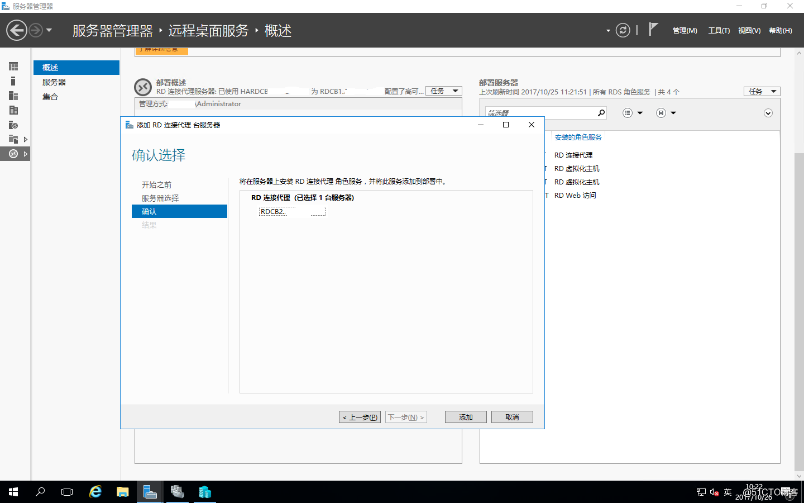Click the 上一步(P) button
The height and width of the screenshot is (503, 804).
360,417
